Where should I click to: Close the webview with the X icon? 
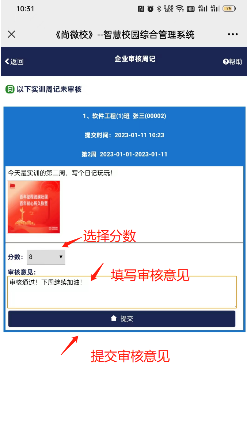pyautogui.click(x=12, y=34)
